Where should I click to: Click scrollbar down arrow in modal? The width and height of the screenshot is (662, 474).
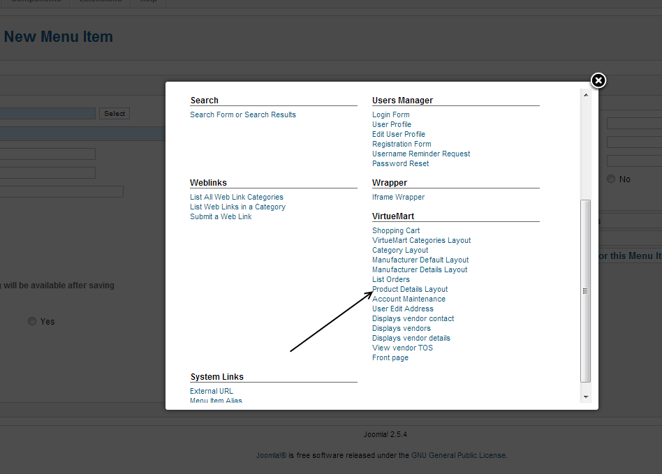[x=586, y=397]
